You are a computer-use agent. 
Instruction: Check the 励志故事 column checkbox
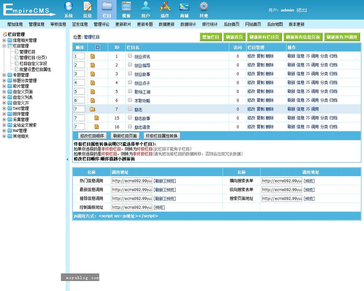click(130, 117)
